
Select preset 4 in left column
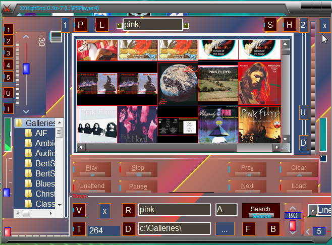[9, 65]
